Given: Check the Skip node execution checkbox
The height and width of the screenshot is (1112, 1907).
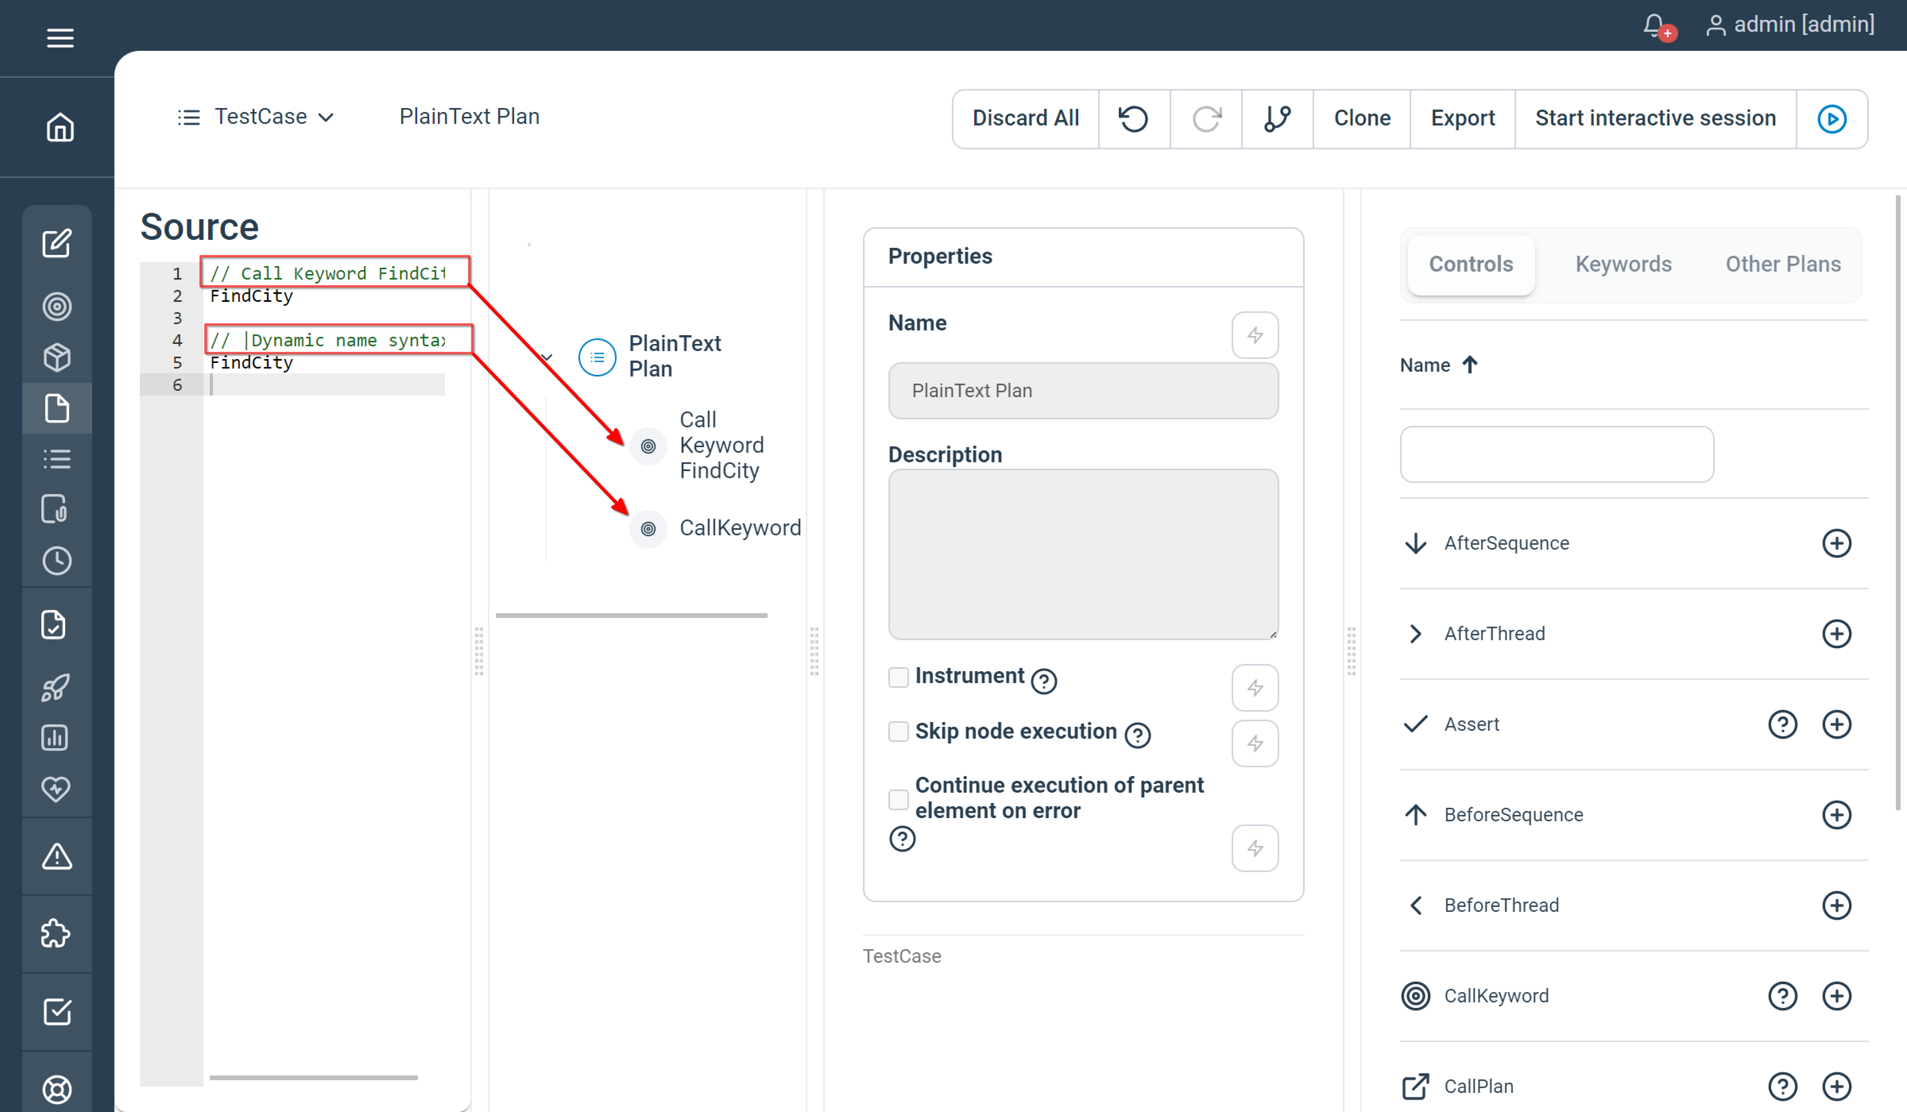Looking at the screenshot, I should click(x=898, y=732).
